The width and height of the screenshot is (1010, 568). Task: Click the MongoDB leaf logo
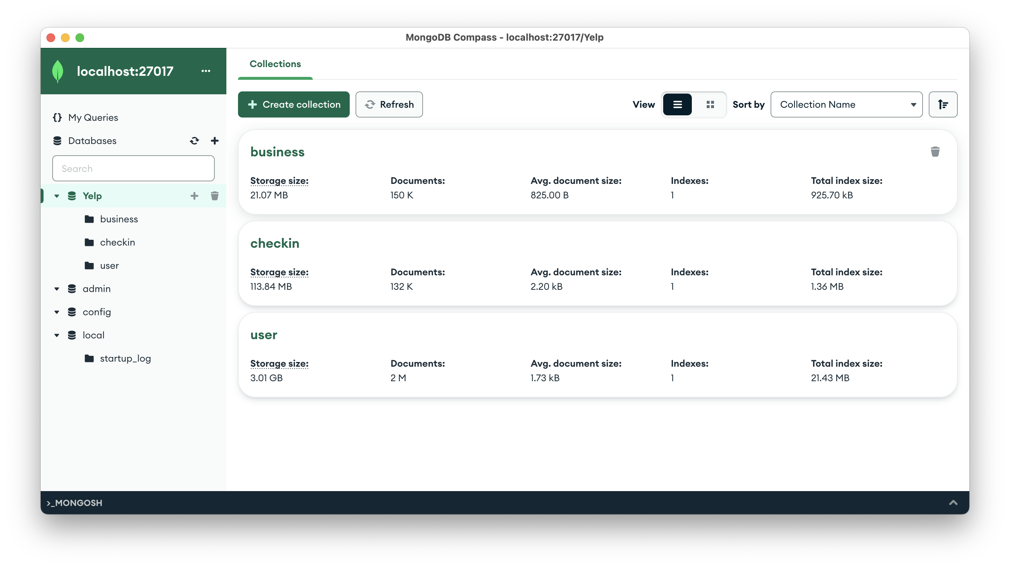[x=58, y=71]
